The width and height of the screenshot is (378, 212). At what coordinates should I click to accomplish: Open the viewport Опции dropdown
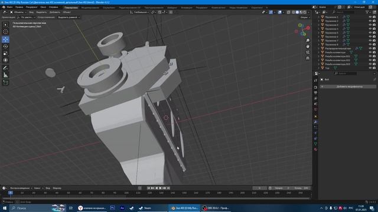point(305,17)
